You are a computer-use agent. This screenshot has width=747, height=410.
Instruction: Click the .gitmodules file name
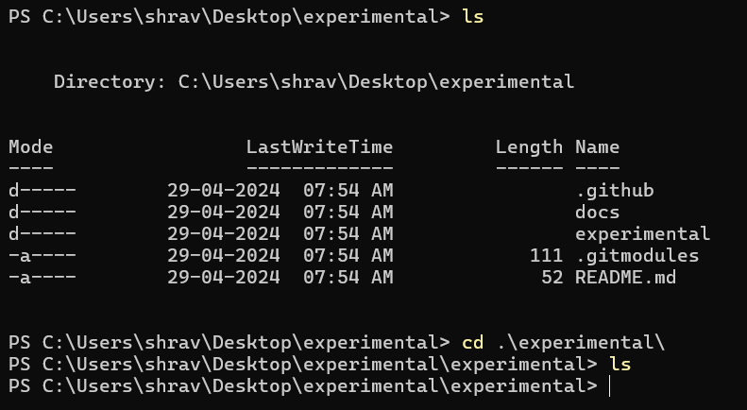coord(637,256)
